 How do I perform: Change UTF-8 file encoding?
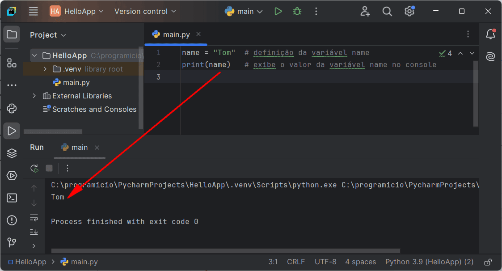325,262
